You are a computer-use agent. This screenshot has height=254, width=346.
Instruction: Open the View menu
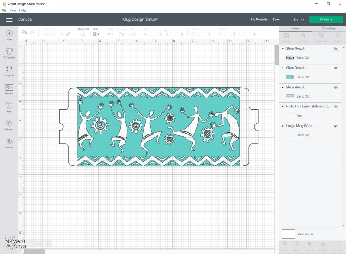pos(13,10)
